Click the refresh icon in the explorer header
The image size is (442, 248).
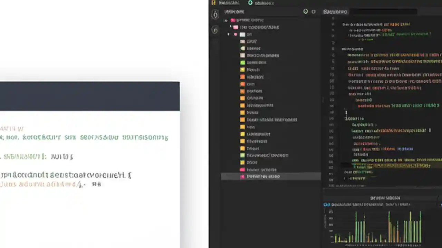point(305,11)
